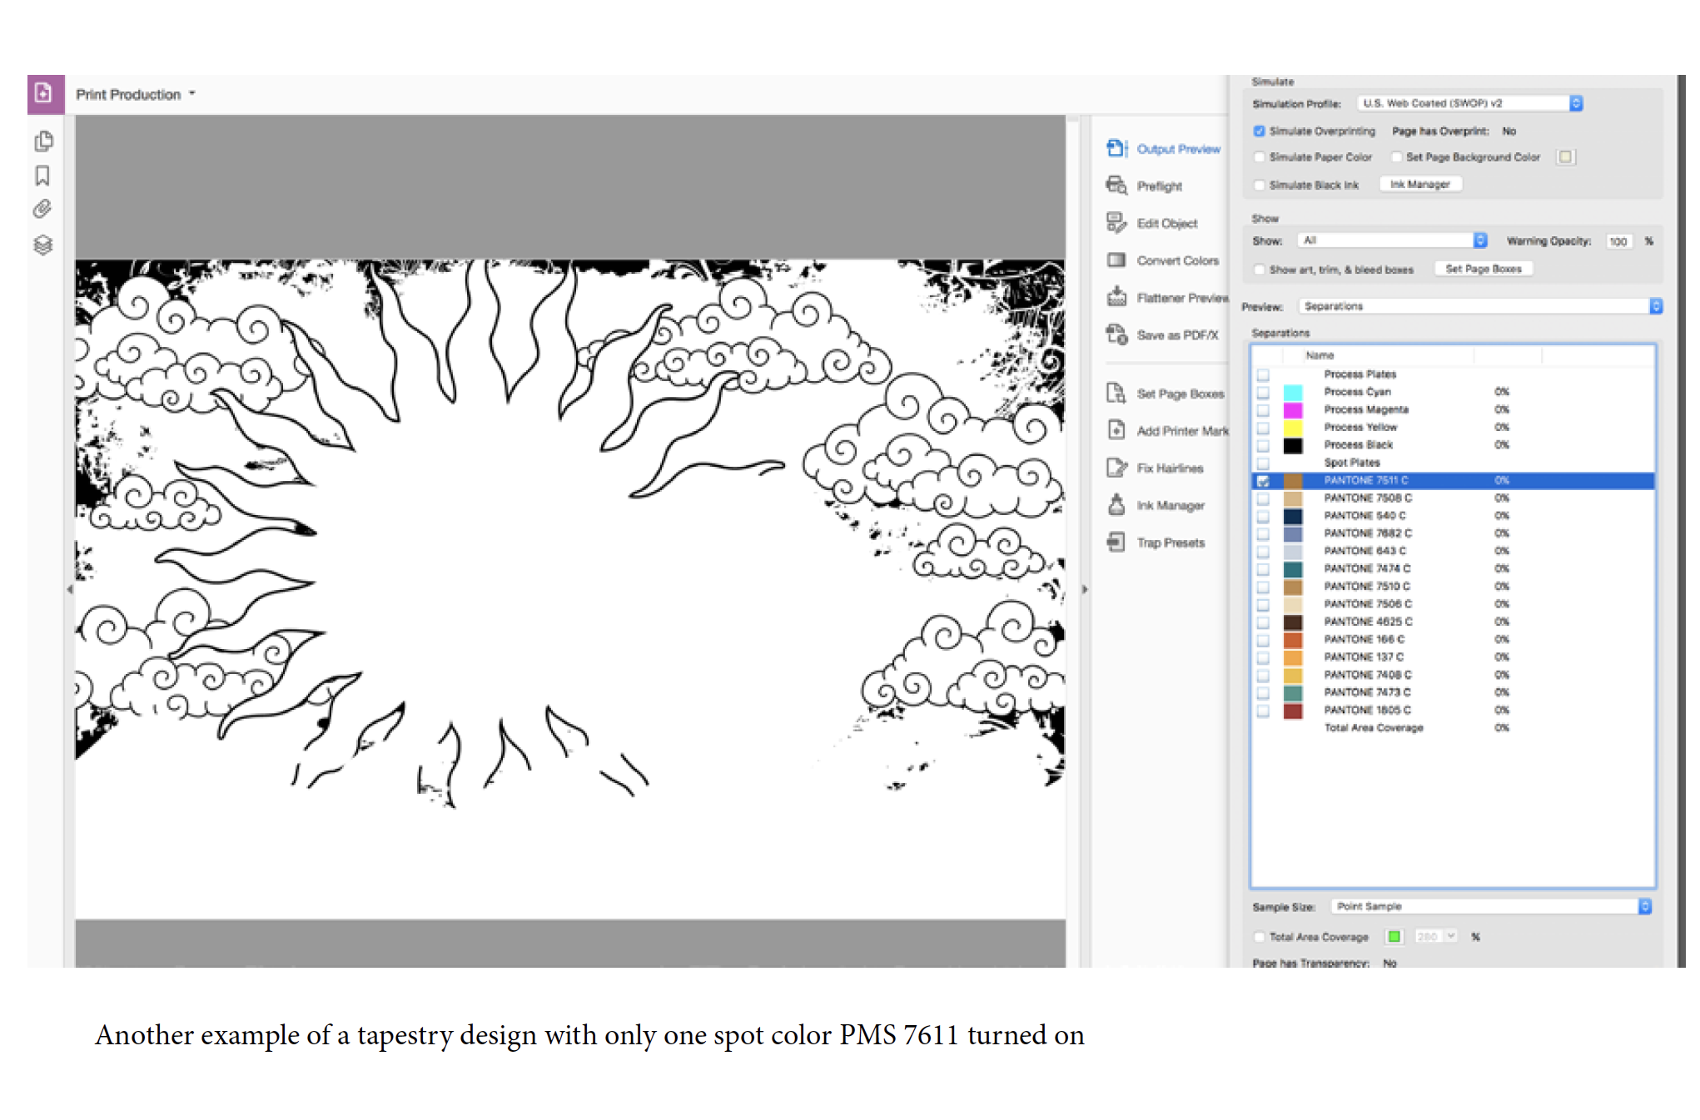Click the page background color swatch
The height and width of the screenshot is (1120, 1700).
[1565, 157]
